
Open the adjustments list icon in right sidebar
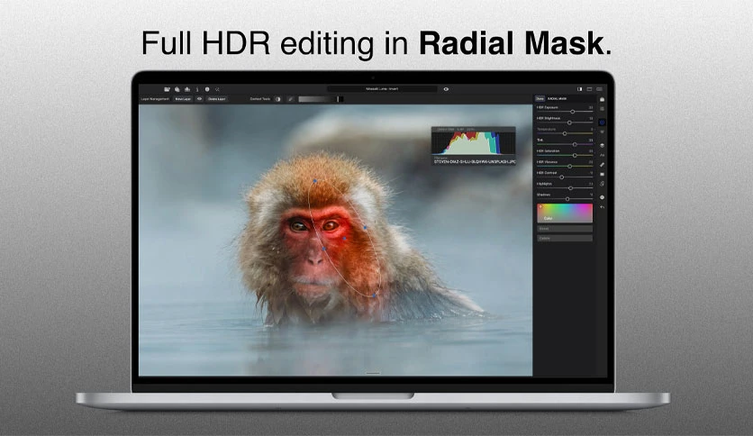point(603,109)
